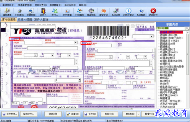
Task: Click the bottom 保存(S) button
Action: coord(90,114)
